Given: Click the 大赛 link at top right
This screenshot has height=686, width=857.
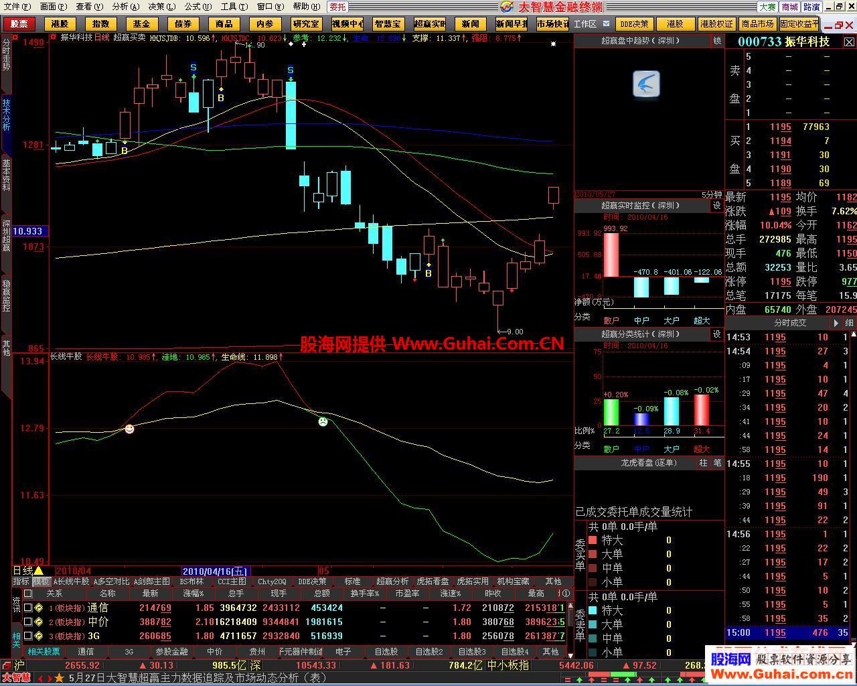Looking at the screenshot, I should 767,7.
